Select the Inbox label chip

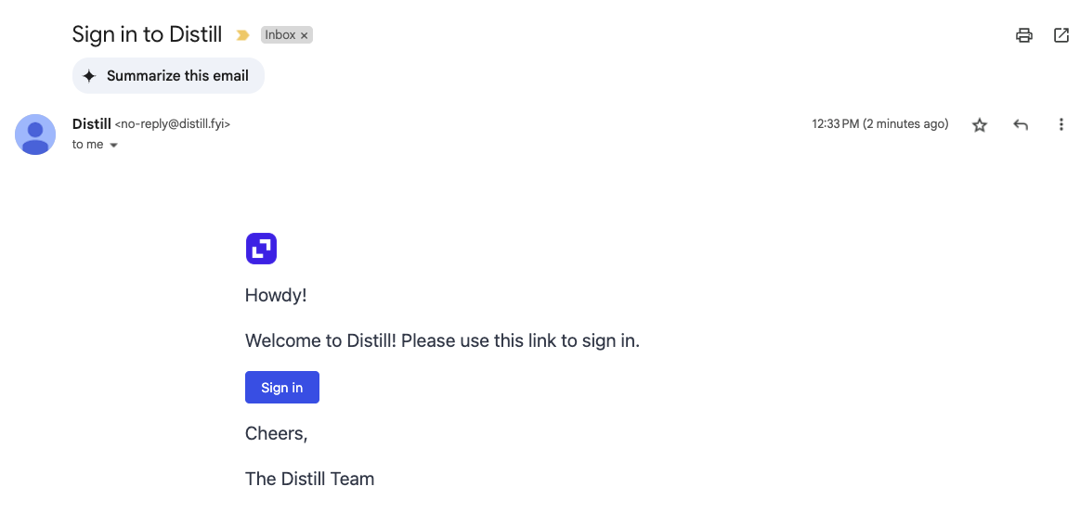point(280,35)
